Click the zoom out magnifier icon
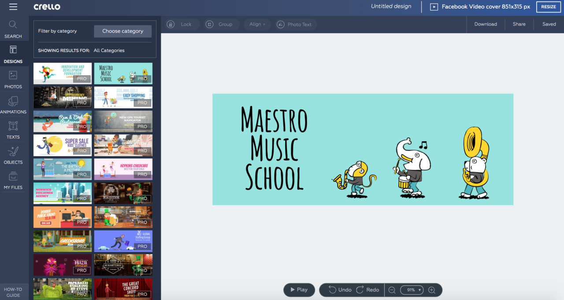Screen dimensions: 564x300 click(392, 290)
